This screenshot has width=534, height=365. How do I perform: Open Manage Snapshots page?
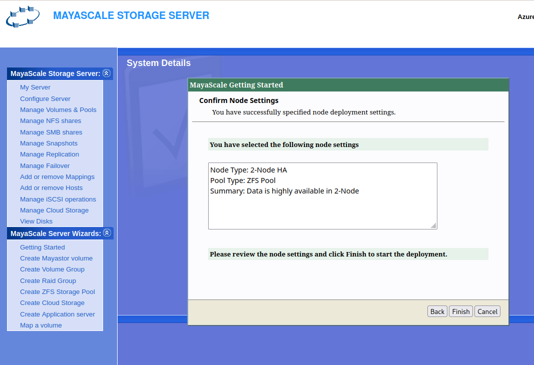[49, 143]
